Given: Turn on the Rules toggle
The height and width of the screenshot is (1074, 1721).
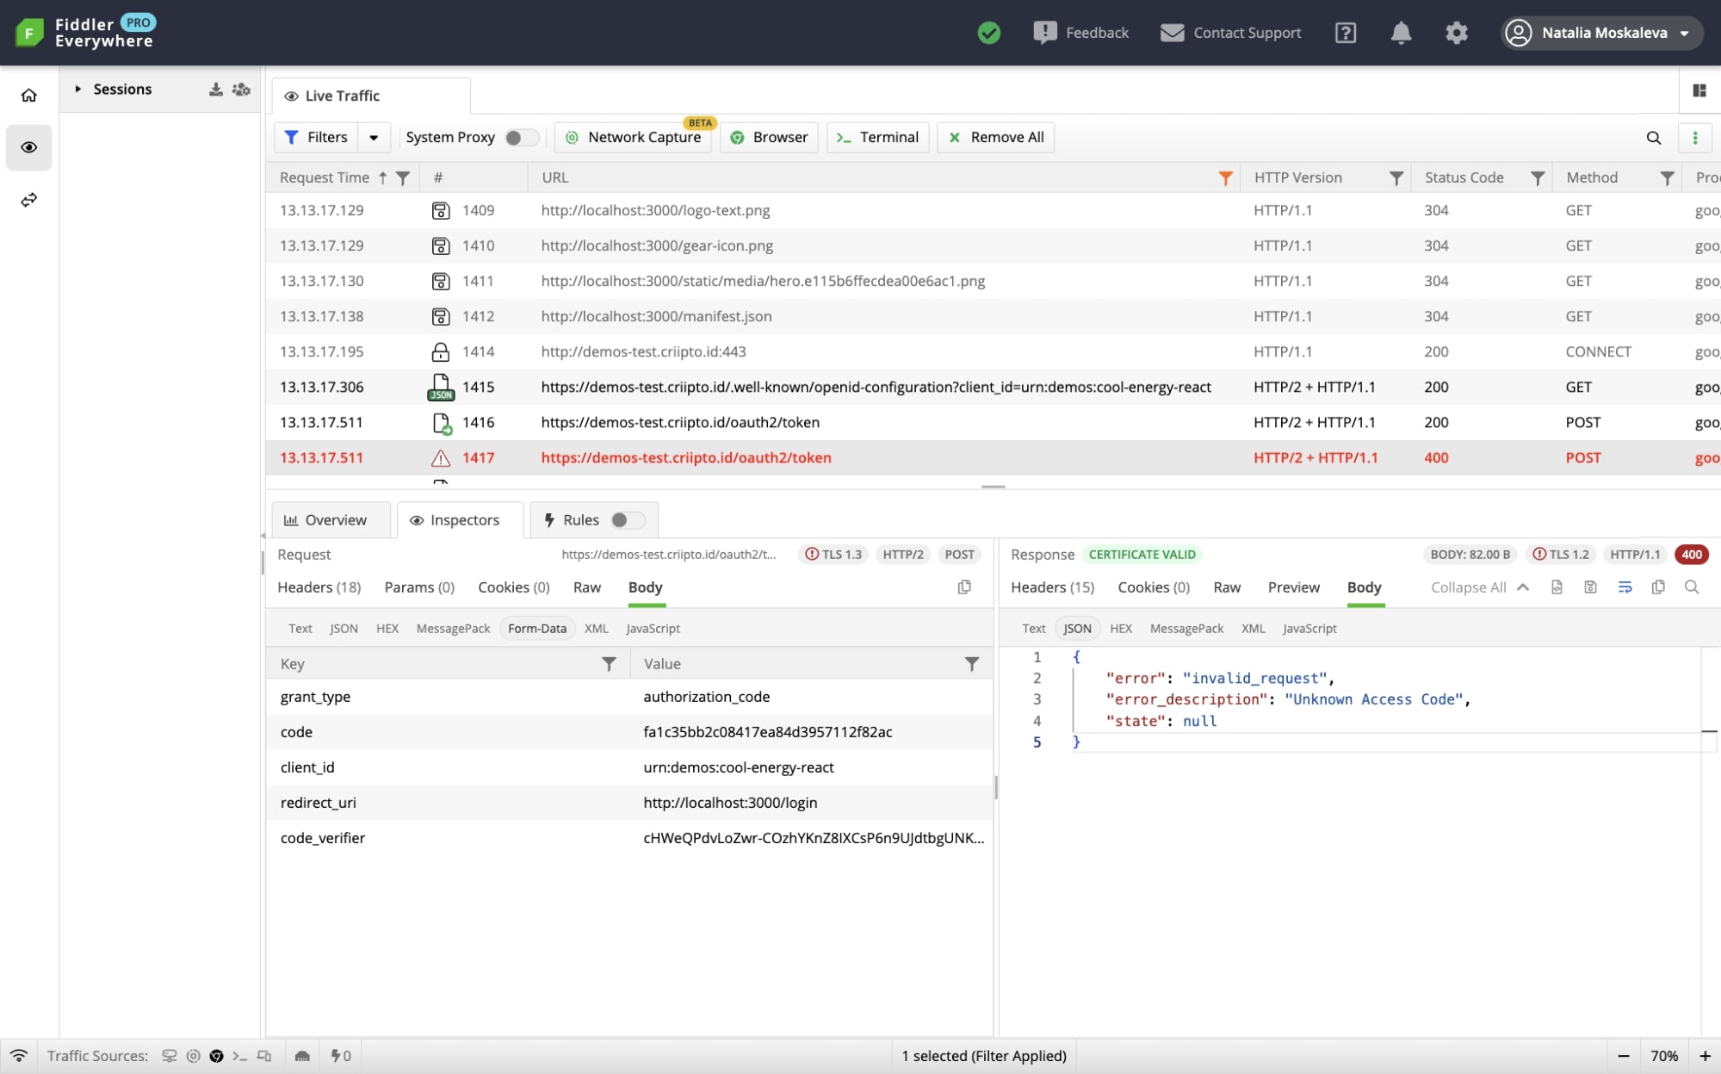Looking at the screenshot, I should tap(627, 519).
